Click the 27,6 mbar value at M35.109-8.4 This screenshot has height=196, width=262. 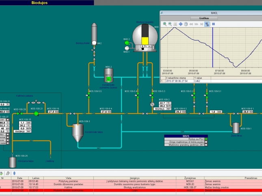point(106,112)
